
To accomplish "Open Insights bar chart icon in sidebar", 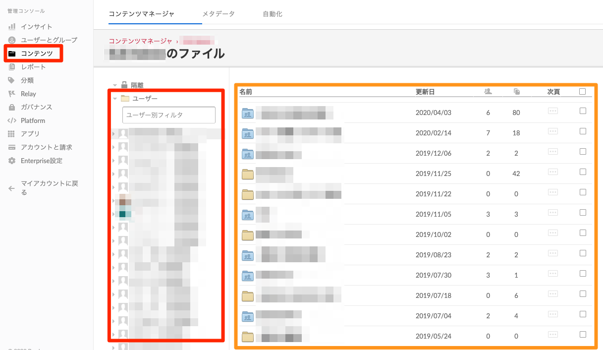I will (x=12, y=26).
